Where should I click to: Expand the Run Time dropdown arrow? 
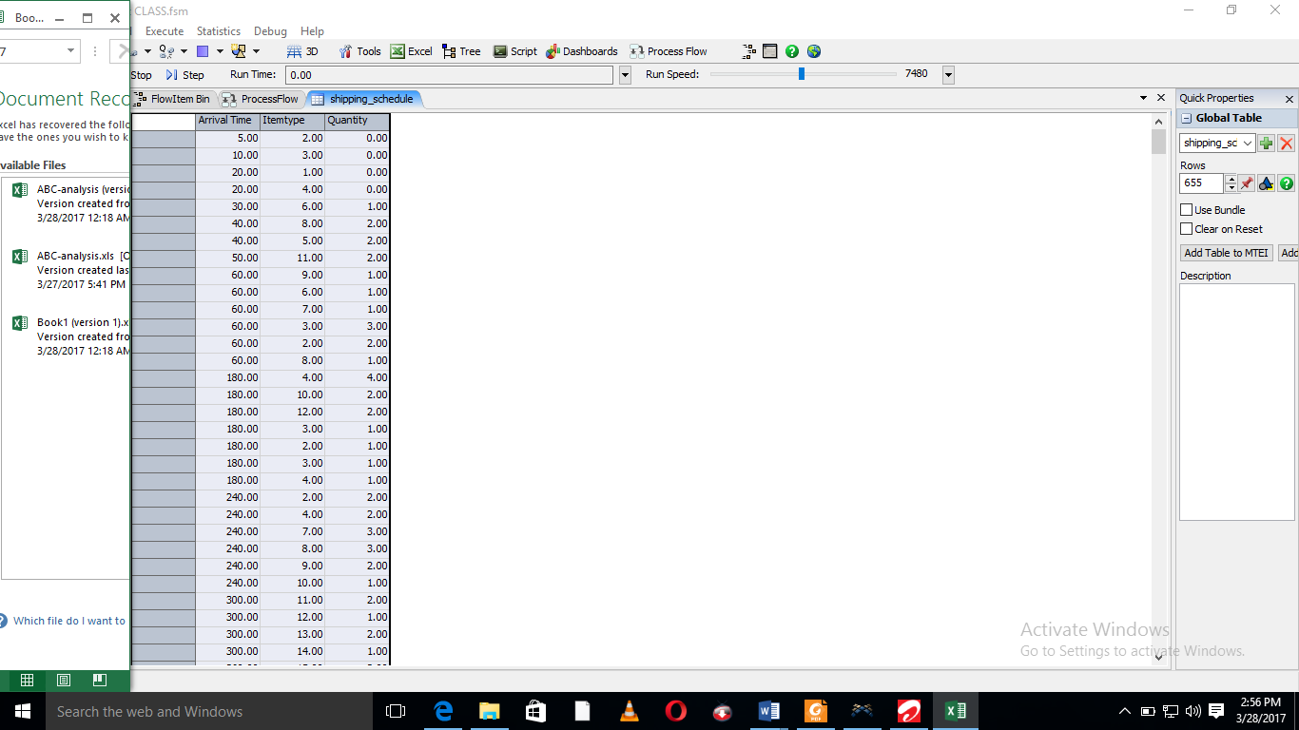click(625, 75)
